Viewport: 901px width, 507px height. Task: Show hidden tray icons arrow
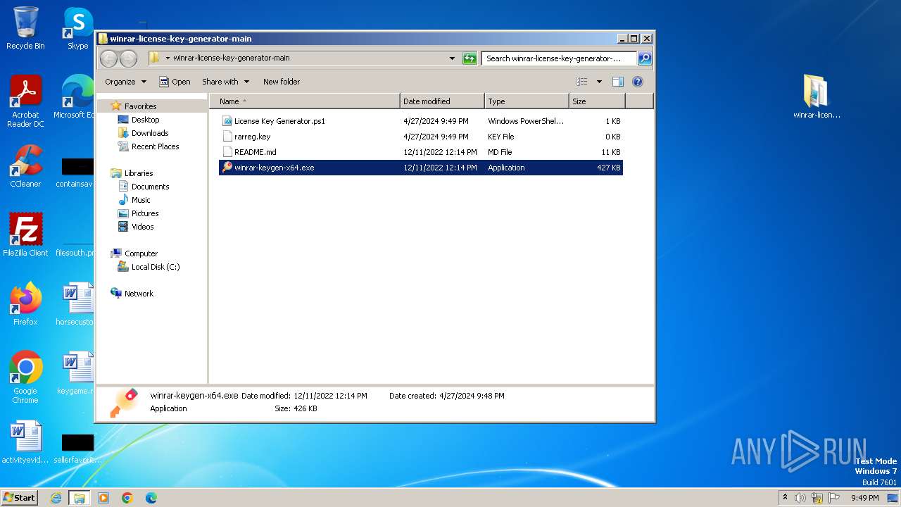pos(786,498)
